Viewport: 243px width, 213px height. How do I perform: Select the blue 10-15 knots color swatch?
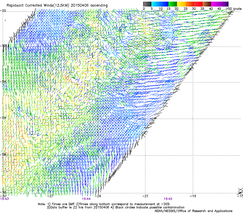pos(164,4)
